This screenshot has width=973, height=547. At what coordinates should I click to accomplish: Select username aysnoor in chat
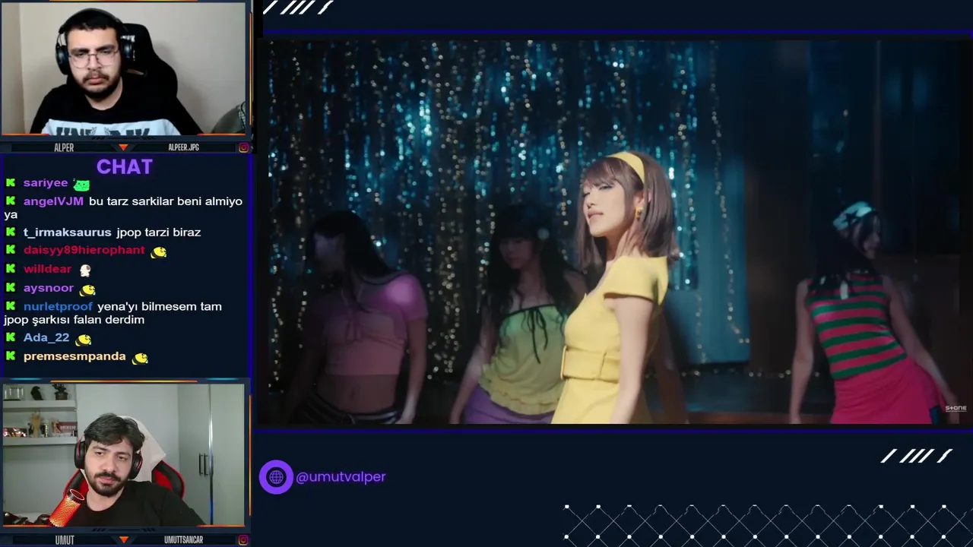click(49, 288)
